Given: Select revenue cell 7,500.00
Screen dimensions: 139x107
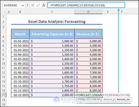Looking at the screenshot, I should pos(88,72).
